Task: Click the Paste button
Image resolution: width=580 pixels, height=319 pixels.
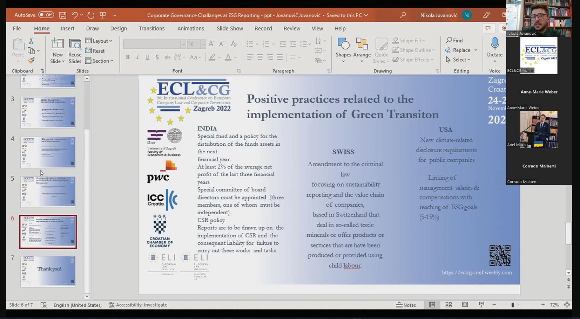Action: (18, 51)
